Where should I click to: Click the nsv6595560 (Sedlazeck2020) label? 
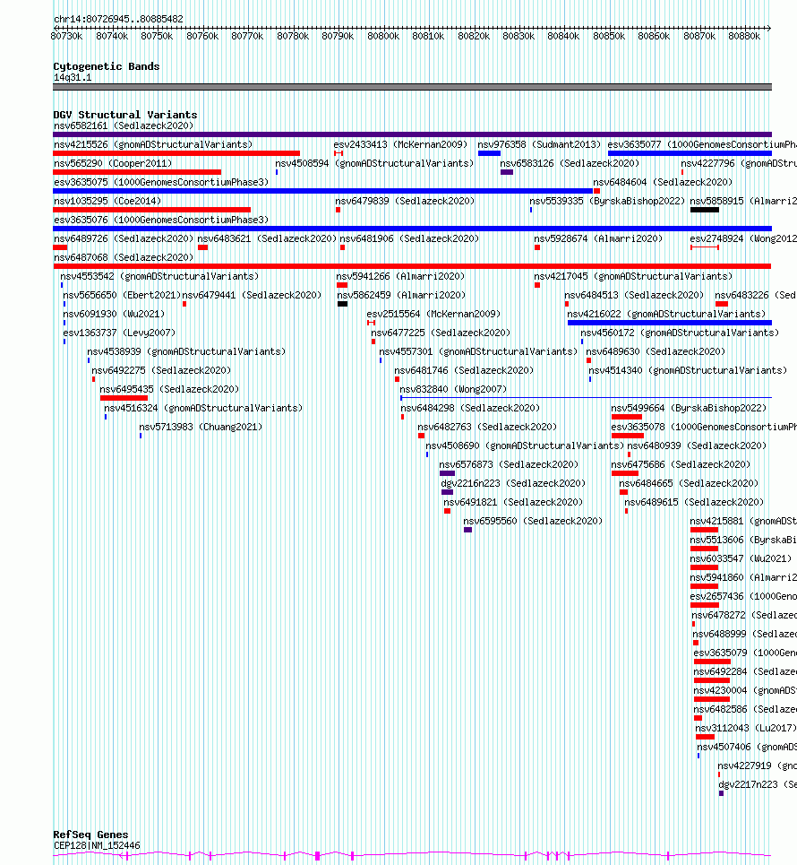coord(534,521)
